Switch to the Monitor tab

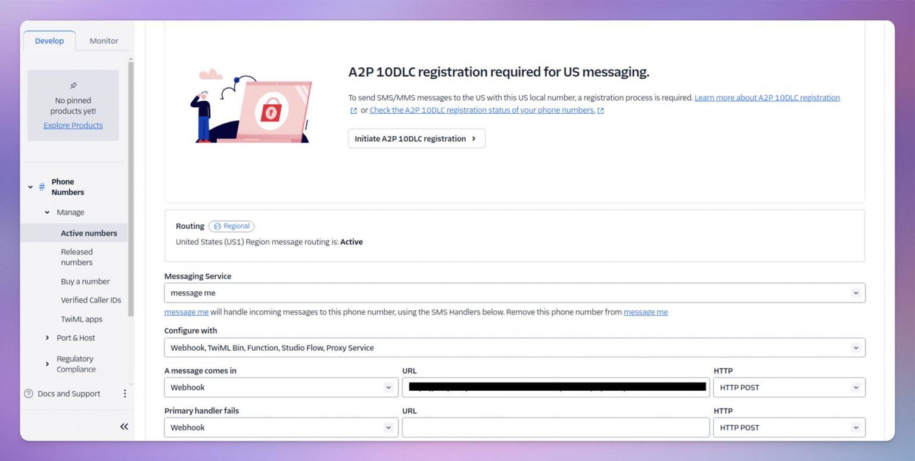(103, 41)
